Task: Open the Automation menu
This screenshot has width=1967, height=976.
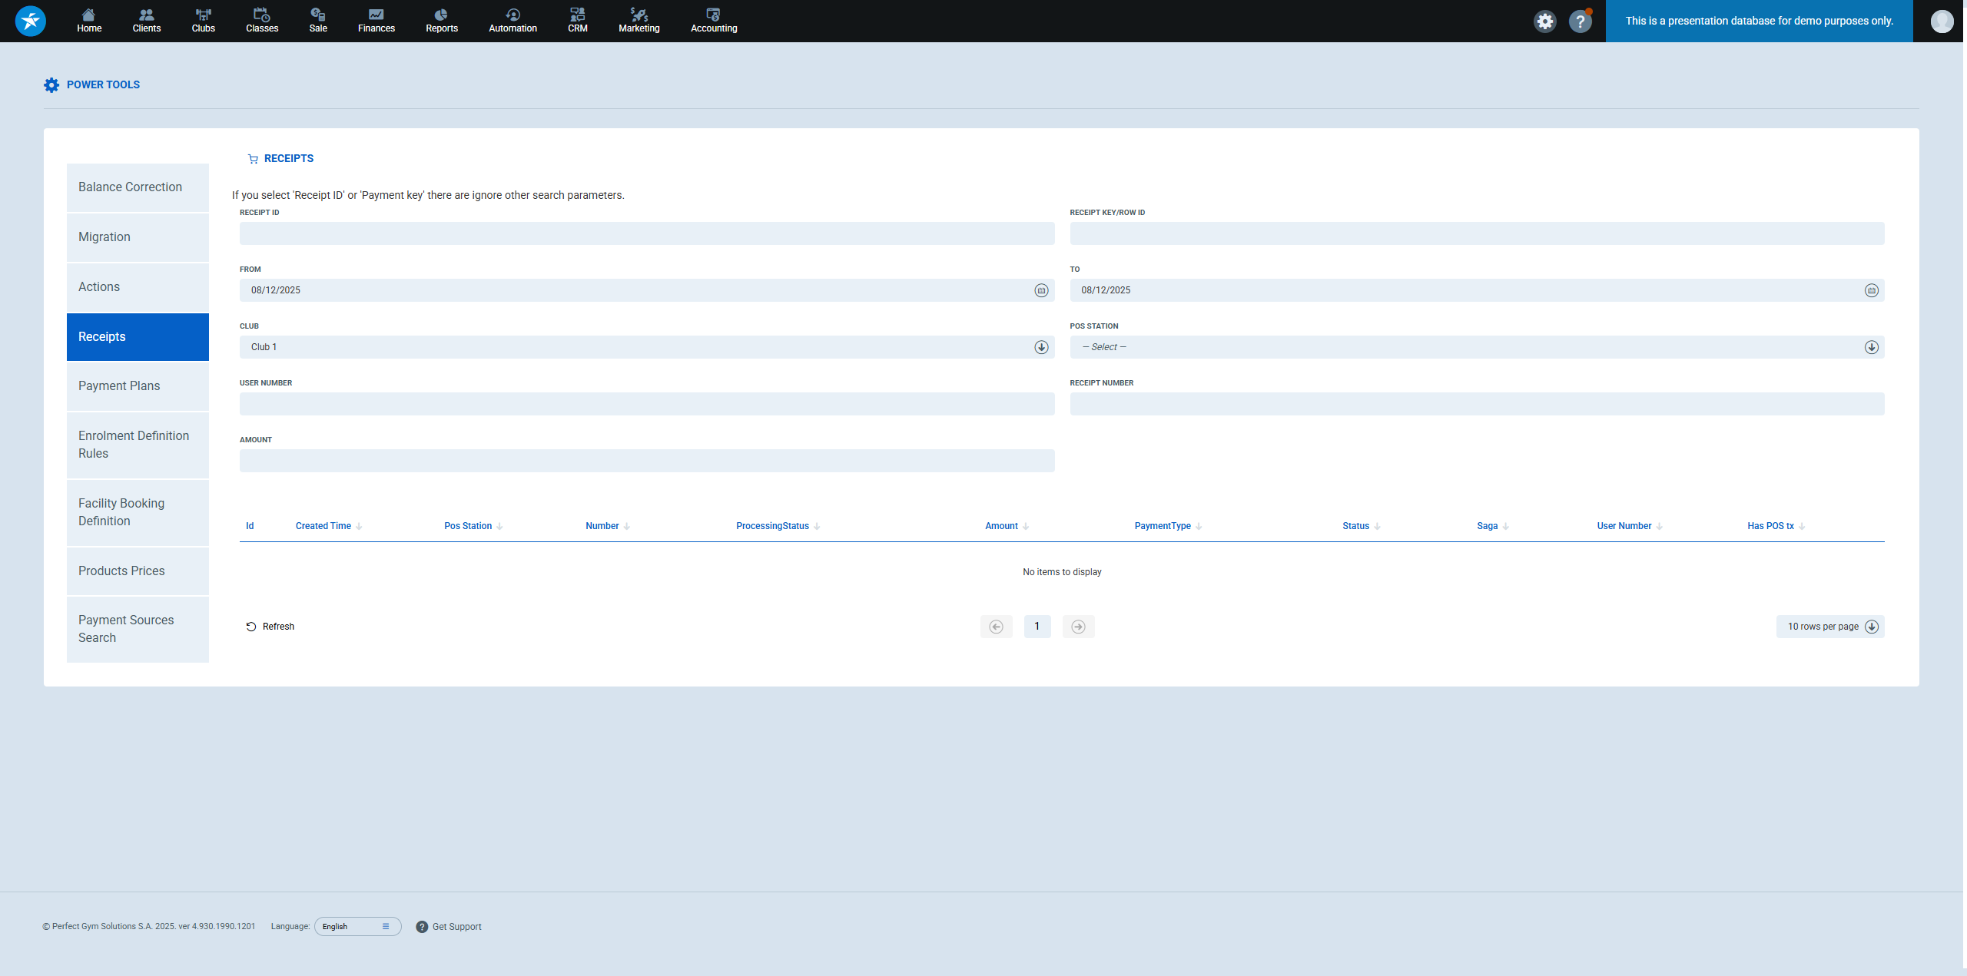Action: coord(512,21)
